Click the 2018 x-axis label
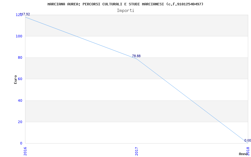 [x=248, y=151]
